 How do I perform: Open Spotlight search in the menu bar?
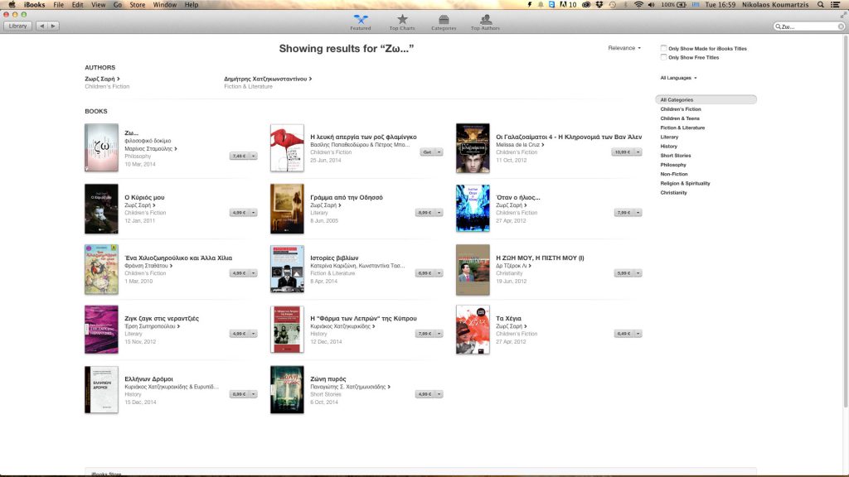(x=821, y=4)
